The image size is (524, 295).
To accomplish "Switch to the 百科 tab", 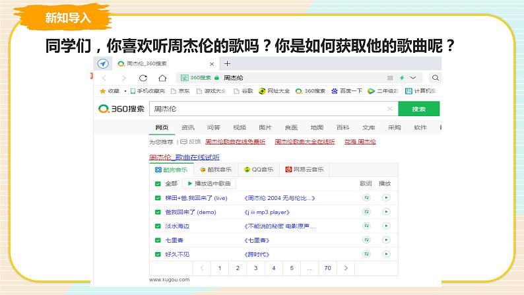I will [343, 127].
